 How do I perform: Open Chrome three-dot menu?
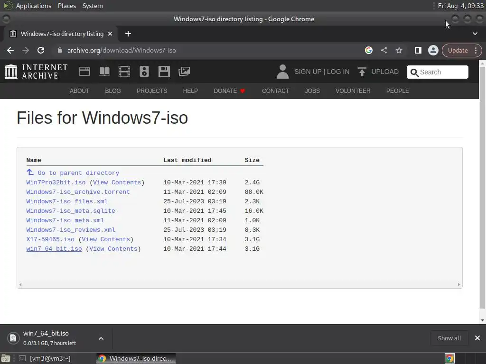point(476,50)
